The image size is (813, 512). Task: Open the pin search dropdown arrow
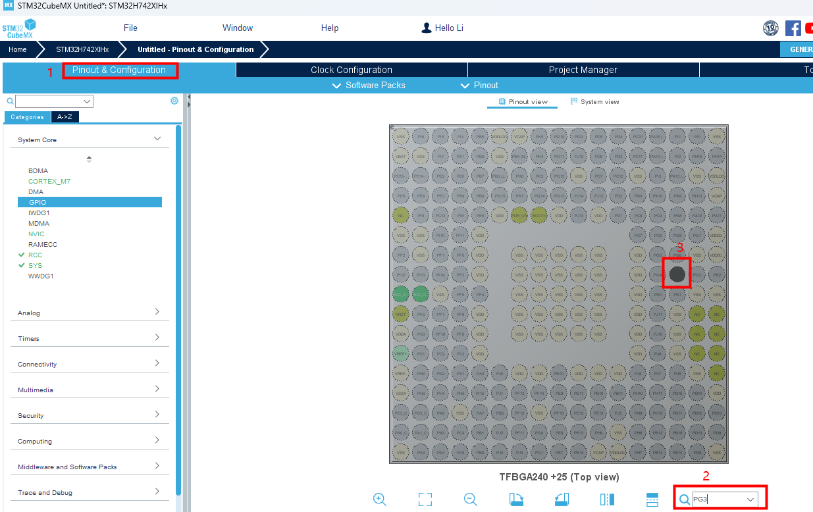point(750,500)
